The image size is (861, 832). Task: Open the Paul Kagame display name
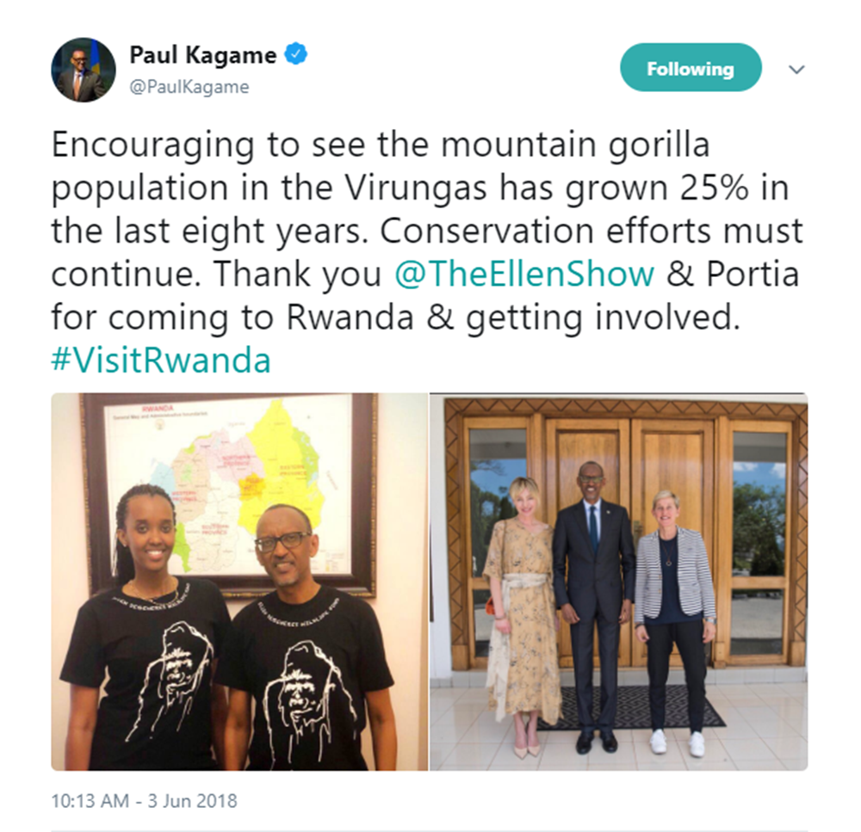(203, 55)
